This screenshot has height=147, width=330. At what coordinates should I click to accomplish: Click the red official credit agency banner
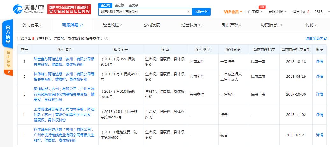69,10
